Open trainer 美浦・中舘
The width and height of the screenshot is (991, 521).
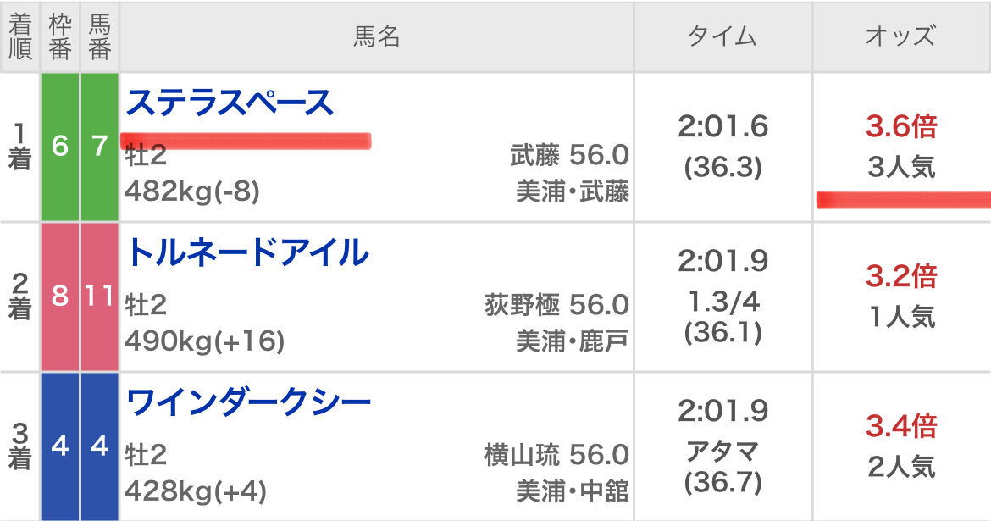pos(573,491)
